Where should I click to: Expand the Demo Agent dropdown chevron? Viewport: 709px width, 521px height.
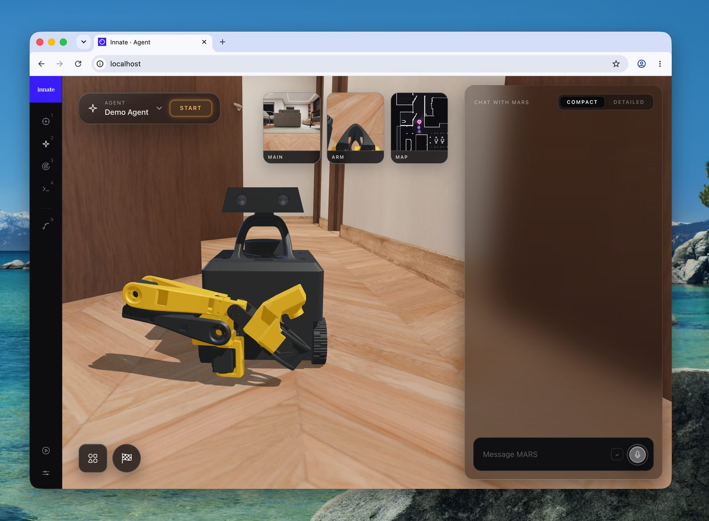159,108
